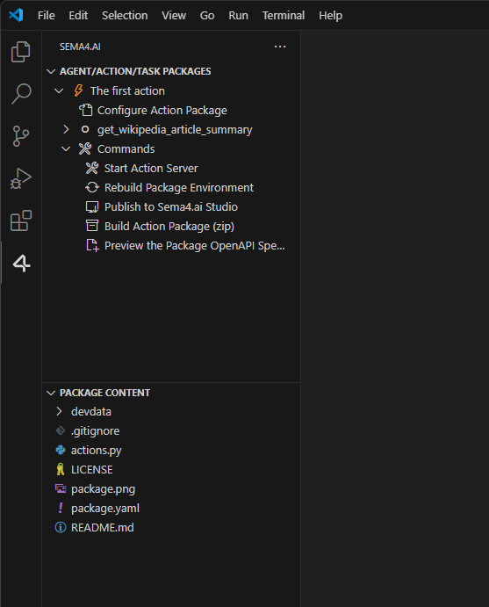Collapse the Package Content section
The width and height of the screenshot is (489, 607).
click(51, 393)
